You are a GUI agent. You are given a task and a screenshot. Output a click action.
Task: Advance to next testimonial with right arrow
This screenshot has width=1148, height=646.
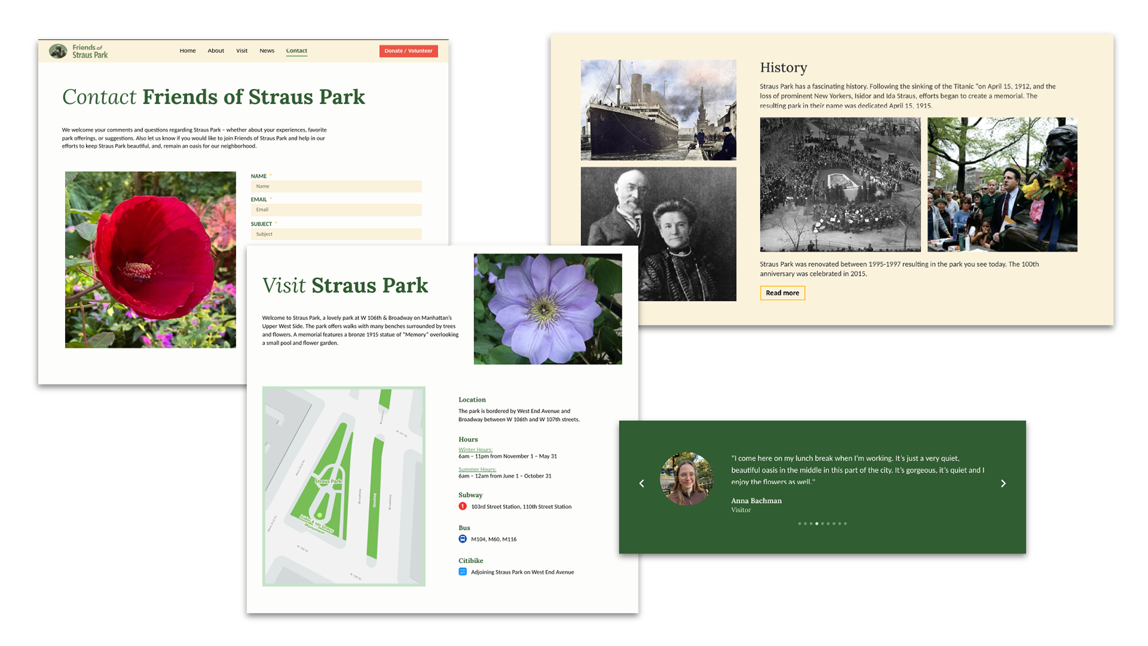(x=1003, y=483)
